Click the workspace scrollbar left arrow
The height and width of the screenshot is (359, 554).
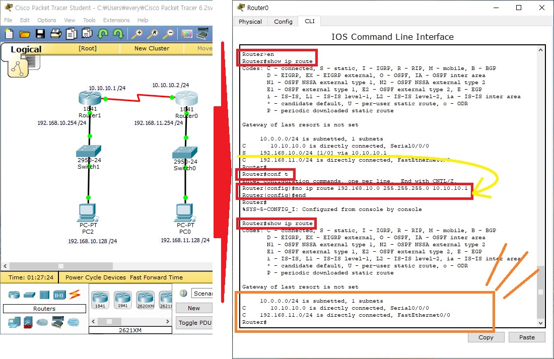[5, 266]
